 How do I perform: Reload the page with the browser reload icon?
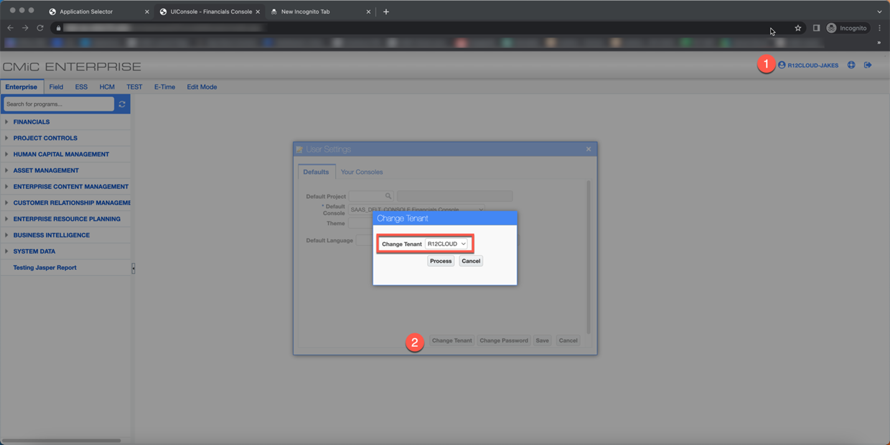(40, 28)
